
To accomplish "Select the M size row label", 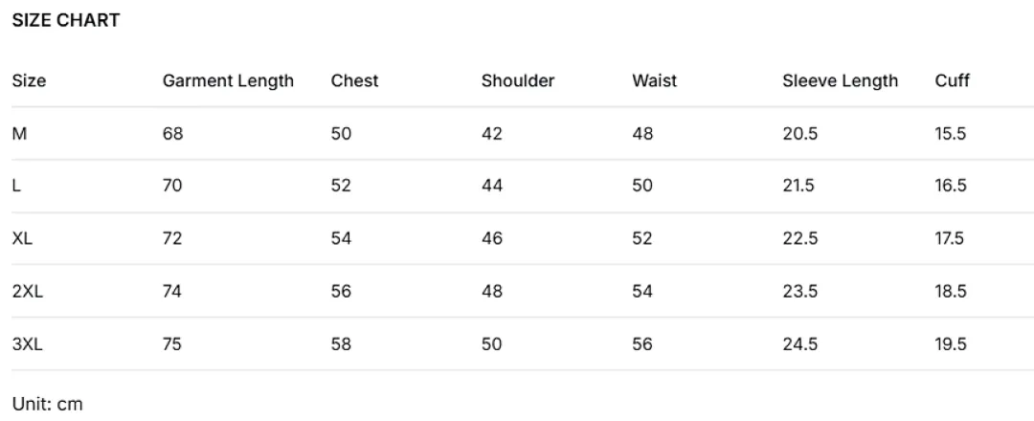I will 20,134.
